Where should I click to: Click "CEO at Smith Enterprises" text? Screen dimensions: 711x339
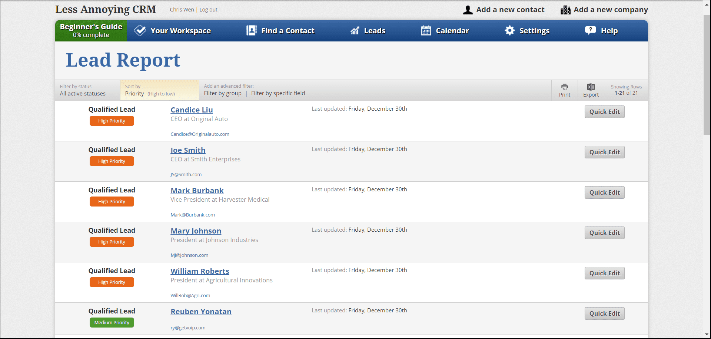(x=205, y=160)
